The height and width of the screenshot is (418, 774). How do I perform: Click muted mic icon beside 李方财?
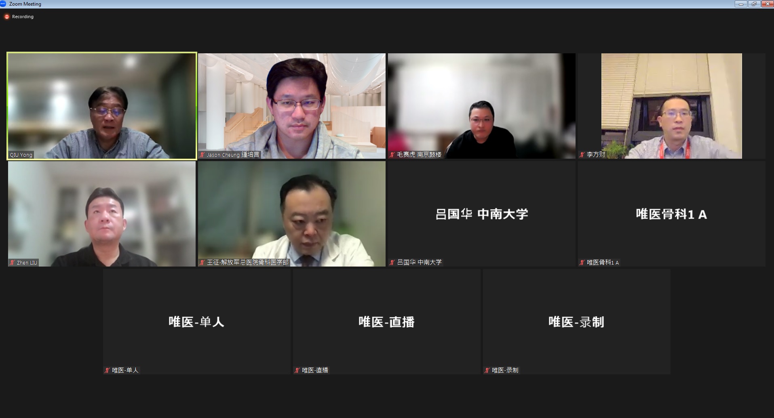[x=582, y=155]
